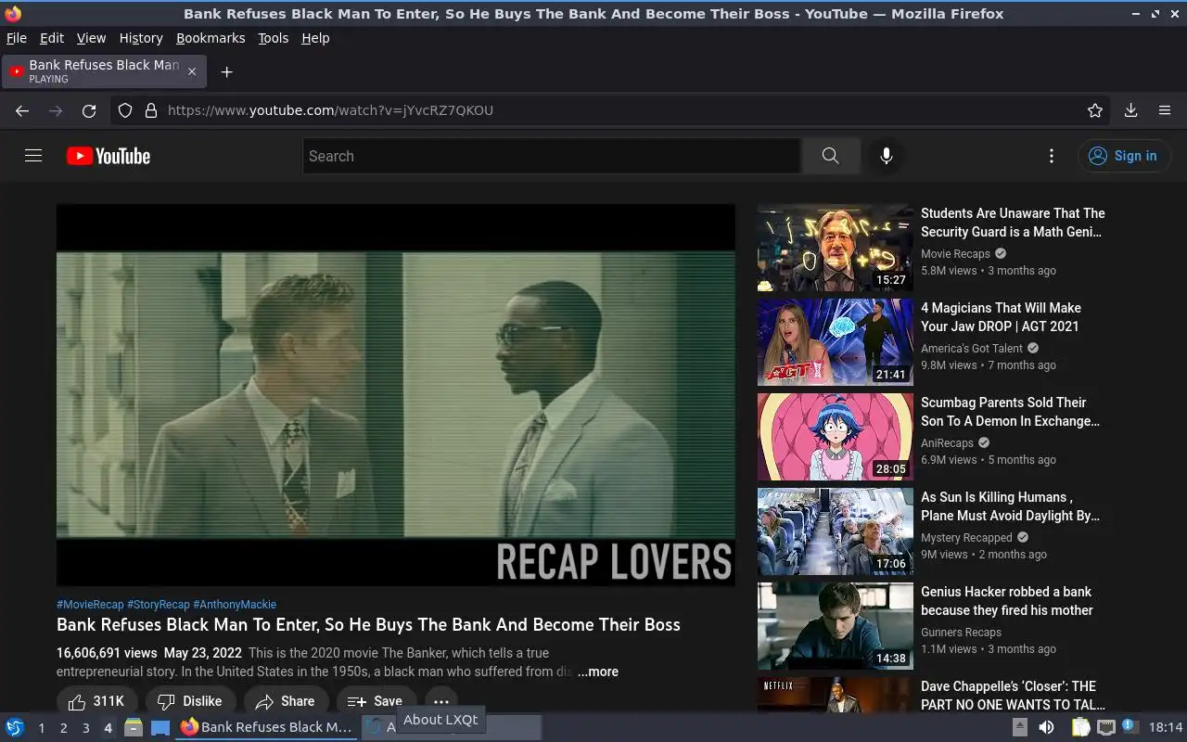Open Genius Hacker robbed a bank thumbnail
The width and height of the screenshot is (1187, 742).
coord(836,626)
